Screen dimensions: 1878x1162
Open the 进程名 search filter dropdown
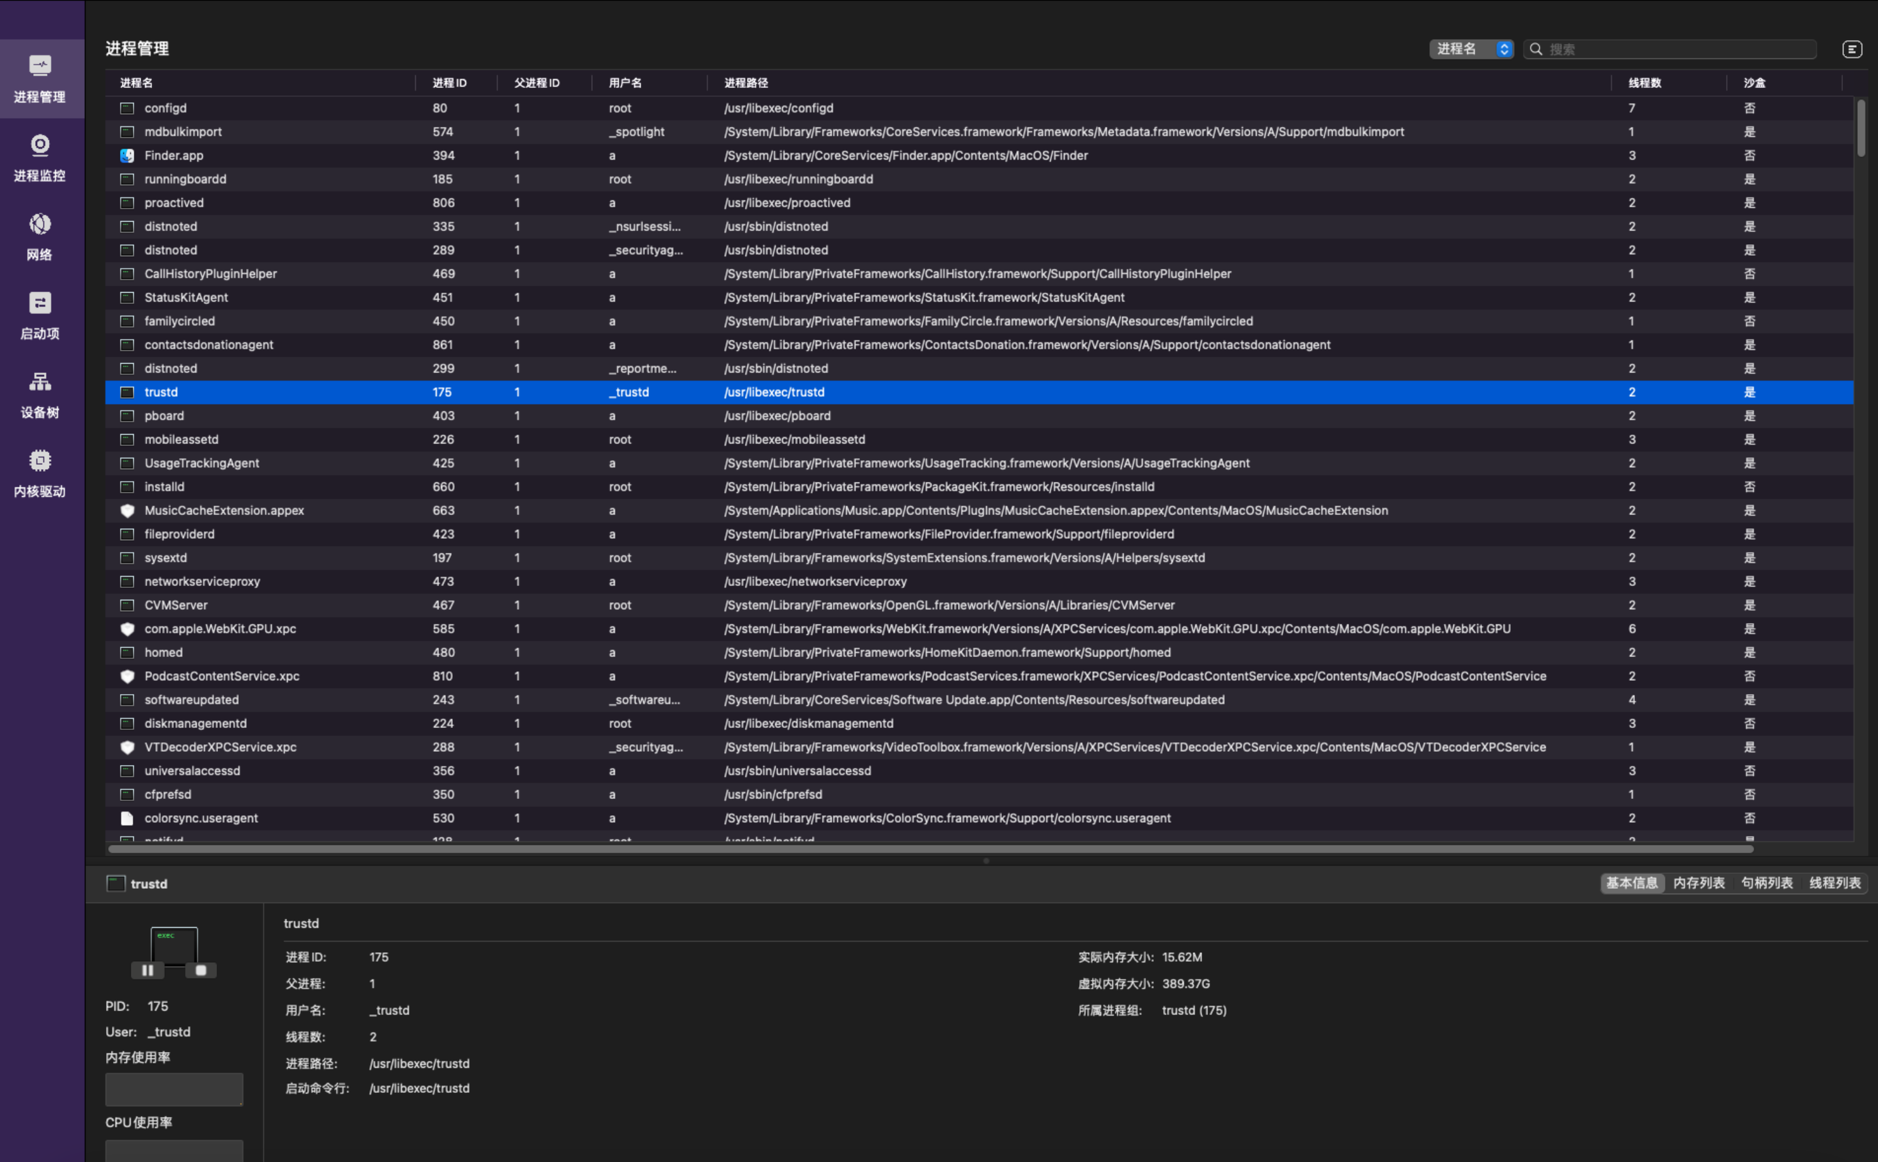coord(1470,49)
